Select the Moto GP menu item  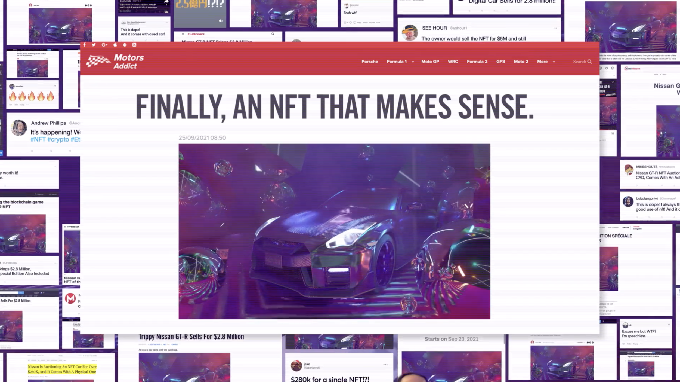pyautogui.click(x=430, y=62)
